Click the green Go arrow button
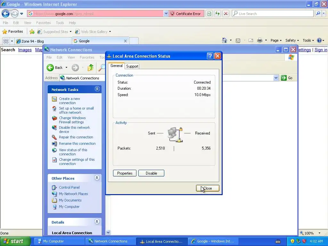Viewport: 328px width, 246px height. click(284, 78)
